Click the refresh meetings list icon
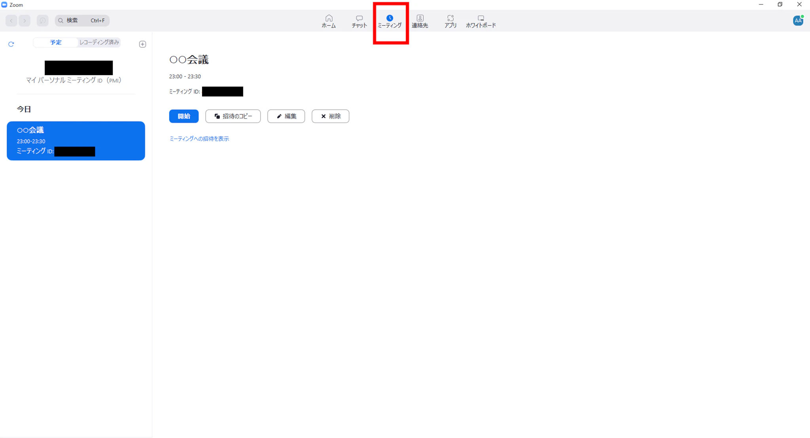The image size is (810, 438). pyautogui.click(x=11, y=44)
